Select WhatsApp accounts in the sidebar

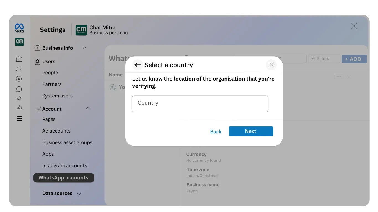64,178
